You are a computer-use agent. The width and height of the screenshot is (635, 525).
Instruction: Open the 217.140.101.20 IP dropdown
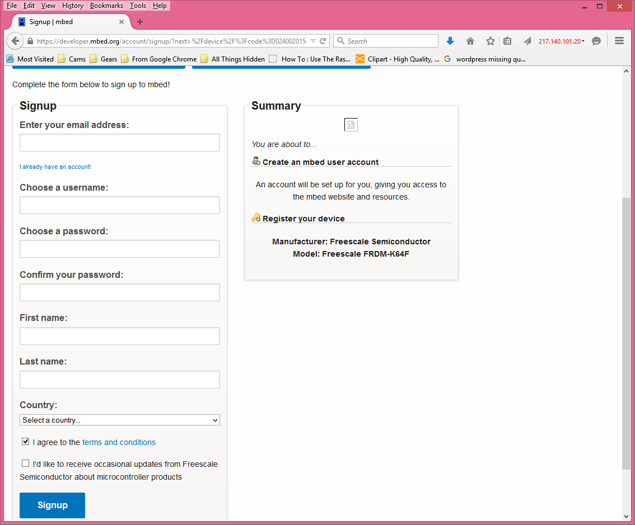561,41
